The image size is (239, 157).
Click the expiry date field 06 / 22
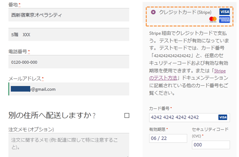coord(168,138)
